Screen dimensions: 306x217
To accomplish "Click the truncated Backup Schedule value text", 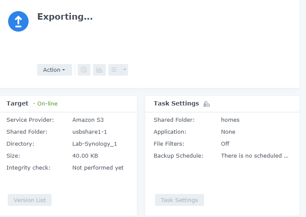I will tap(254, 155).
